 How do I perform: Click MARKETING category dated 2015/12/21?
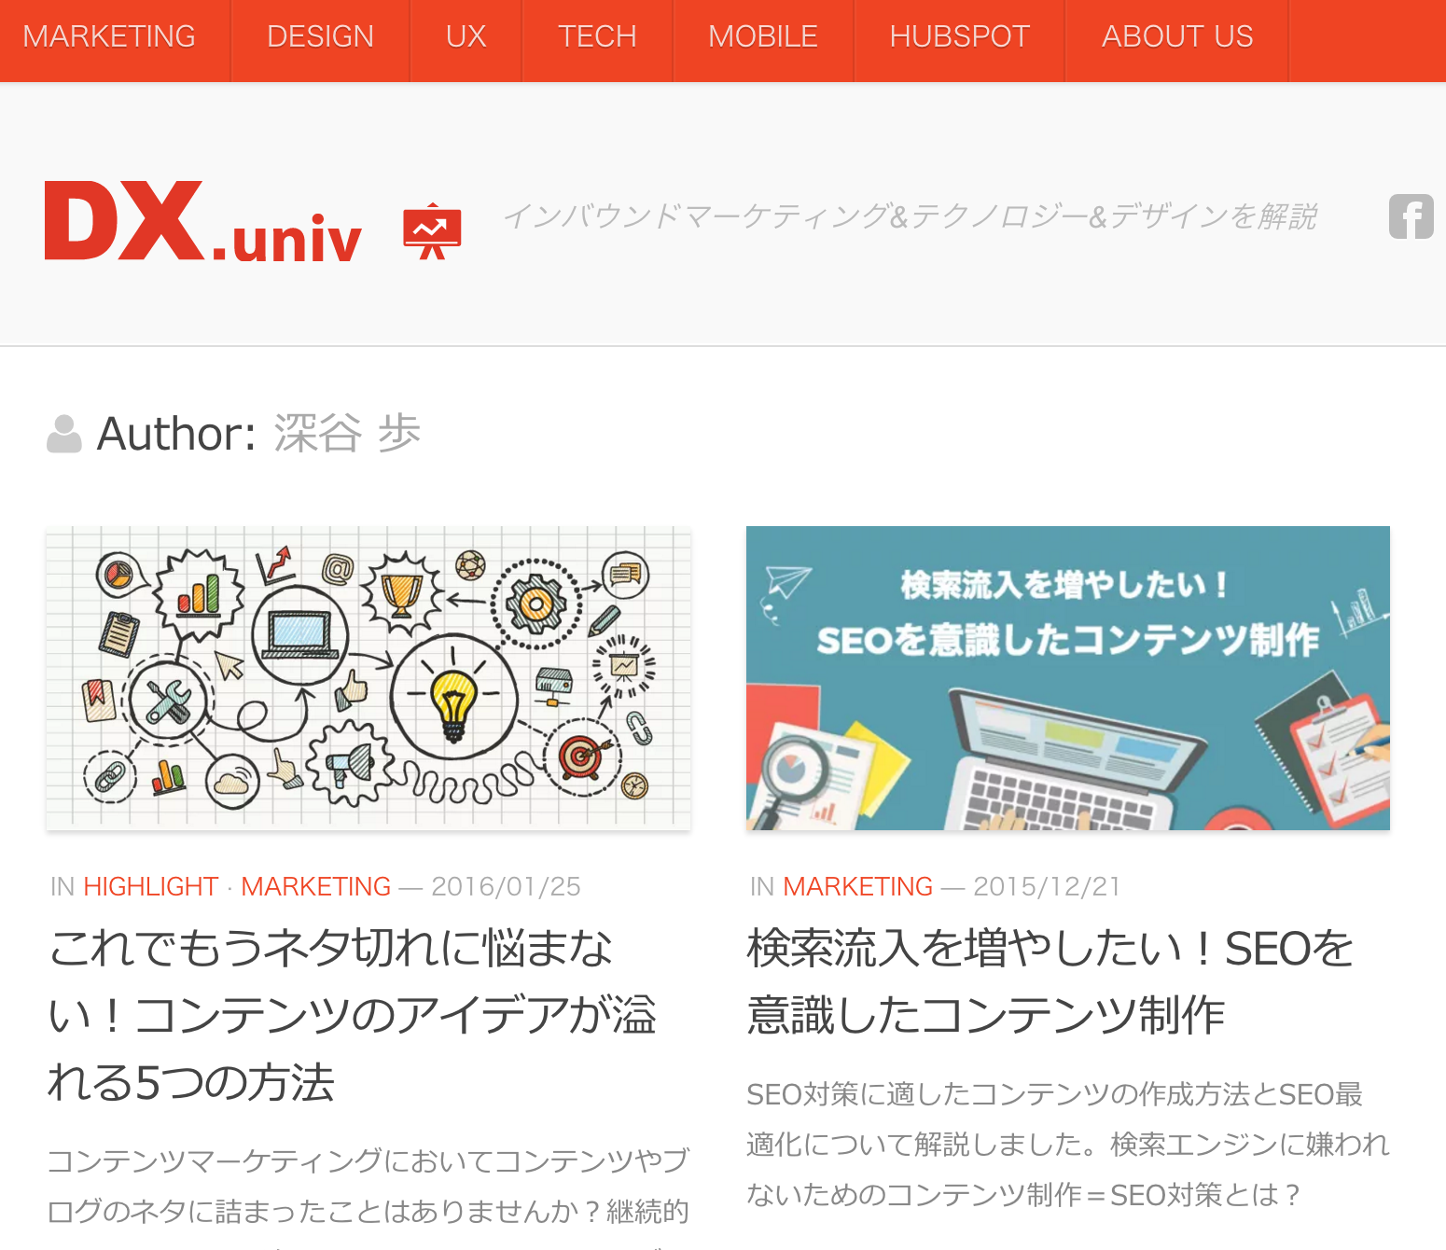(x=858, y=886)
